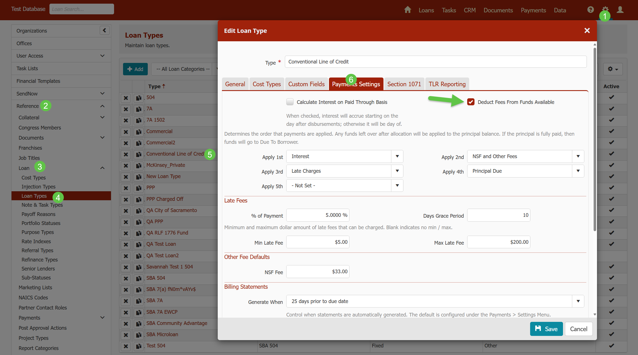
Task: Open the help question mark icon
Action: [590, 10]
